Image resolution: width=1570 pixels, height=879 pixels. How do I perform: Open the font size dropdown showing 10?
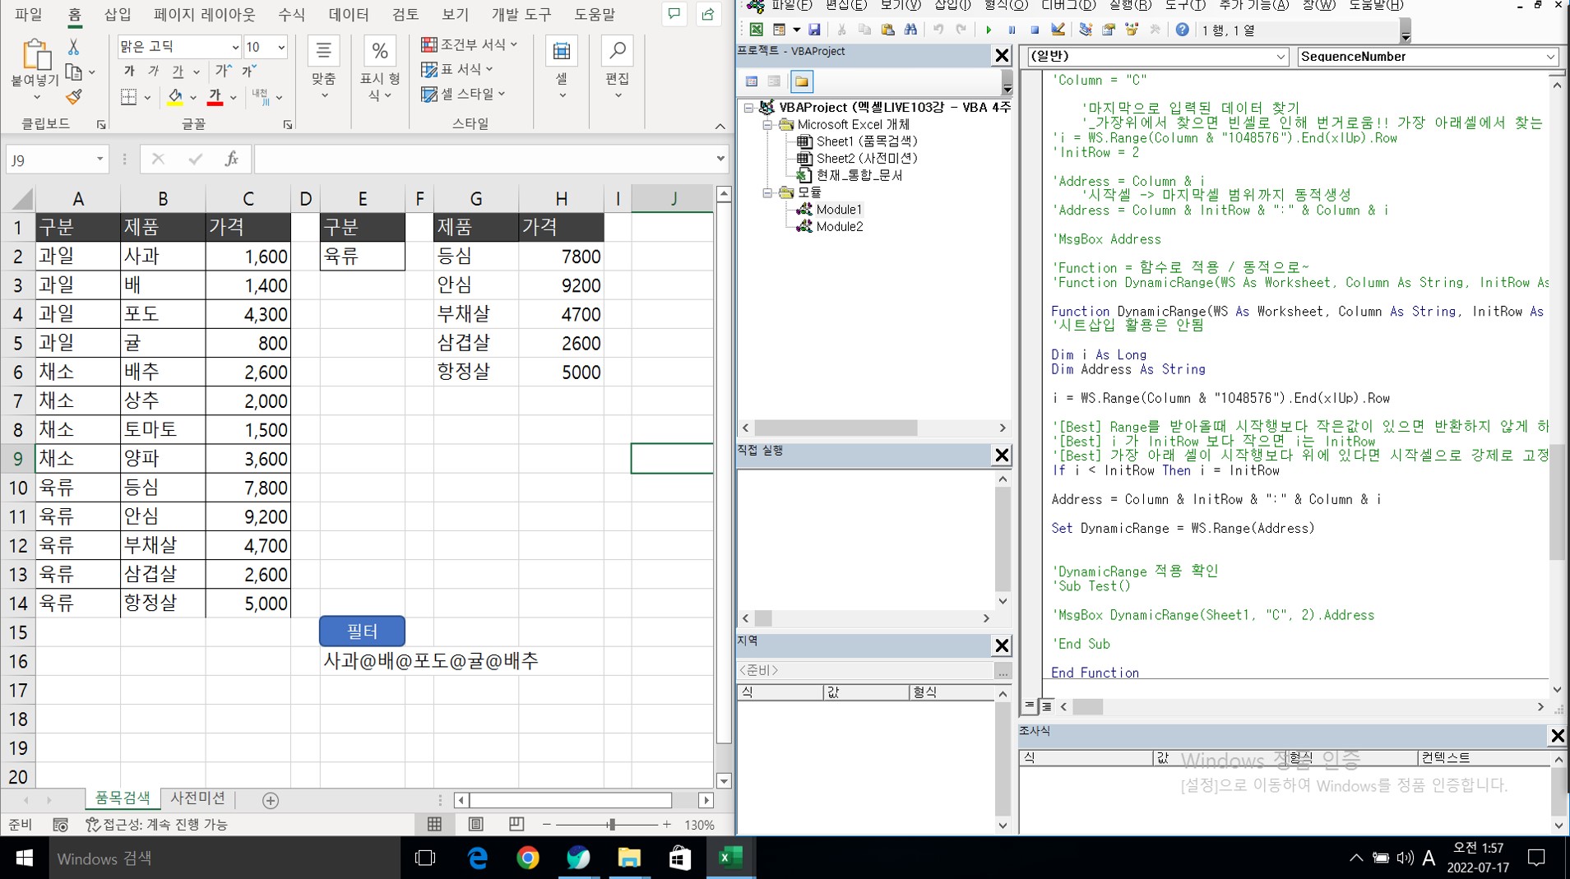[x=280, y=47]
